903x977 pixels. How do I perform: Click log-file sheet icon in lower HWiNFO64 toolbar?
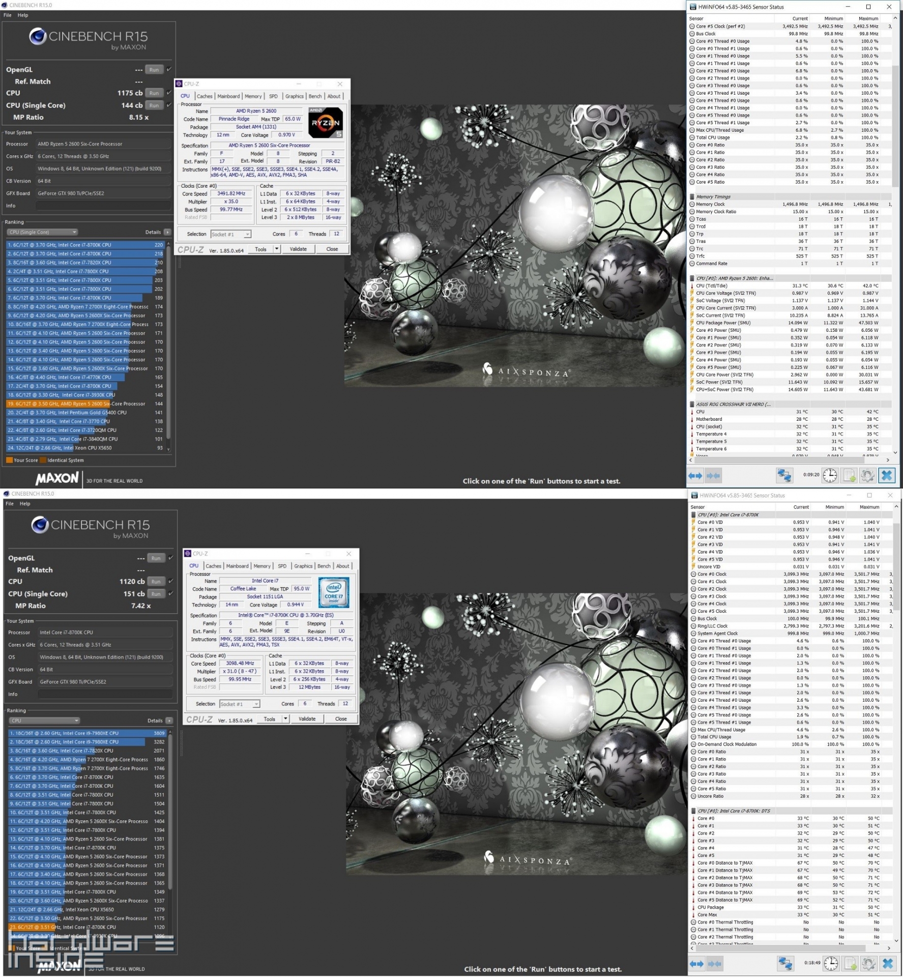click(x=850, y=963)
